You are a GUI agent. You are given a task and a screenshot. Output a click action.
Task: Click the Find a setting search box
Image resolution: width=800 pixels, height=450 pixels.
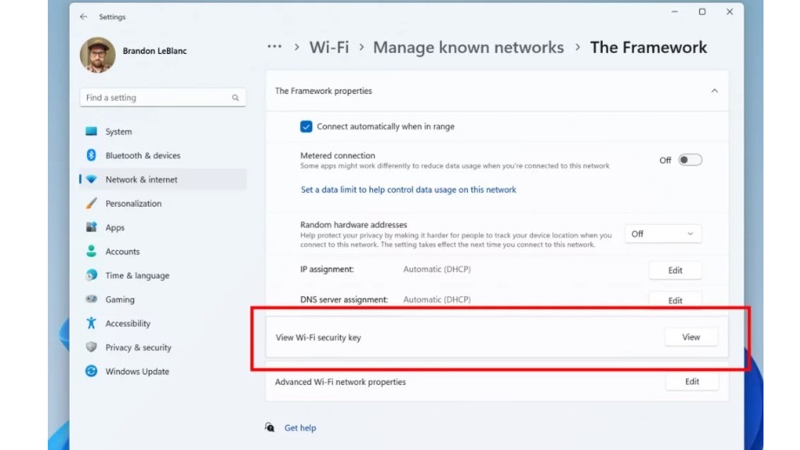(157, 98)
